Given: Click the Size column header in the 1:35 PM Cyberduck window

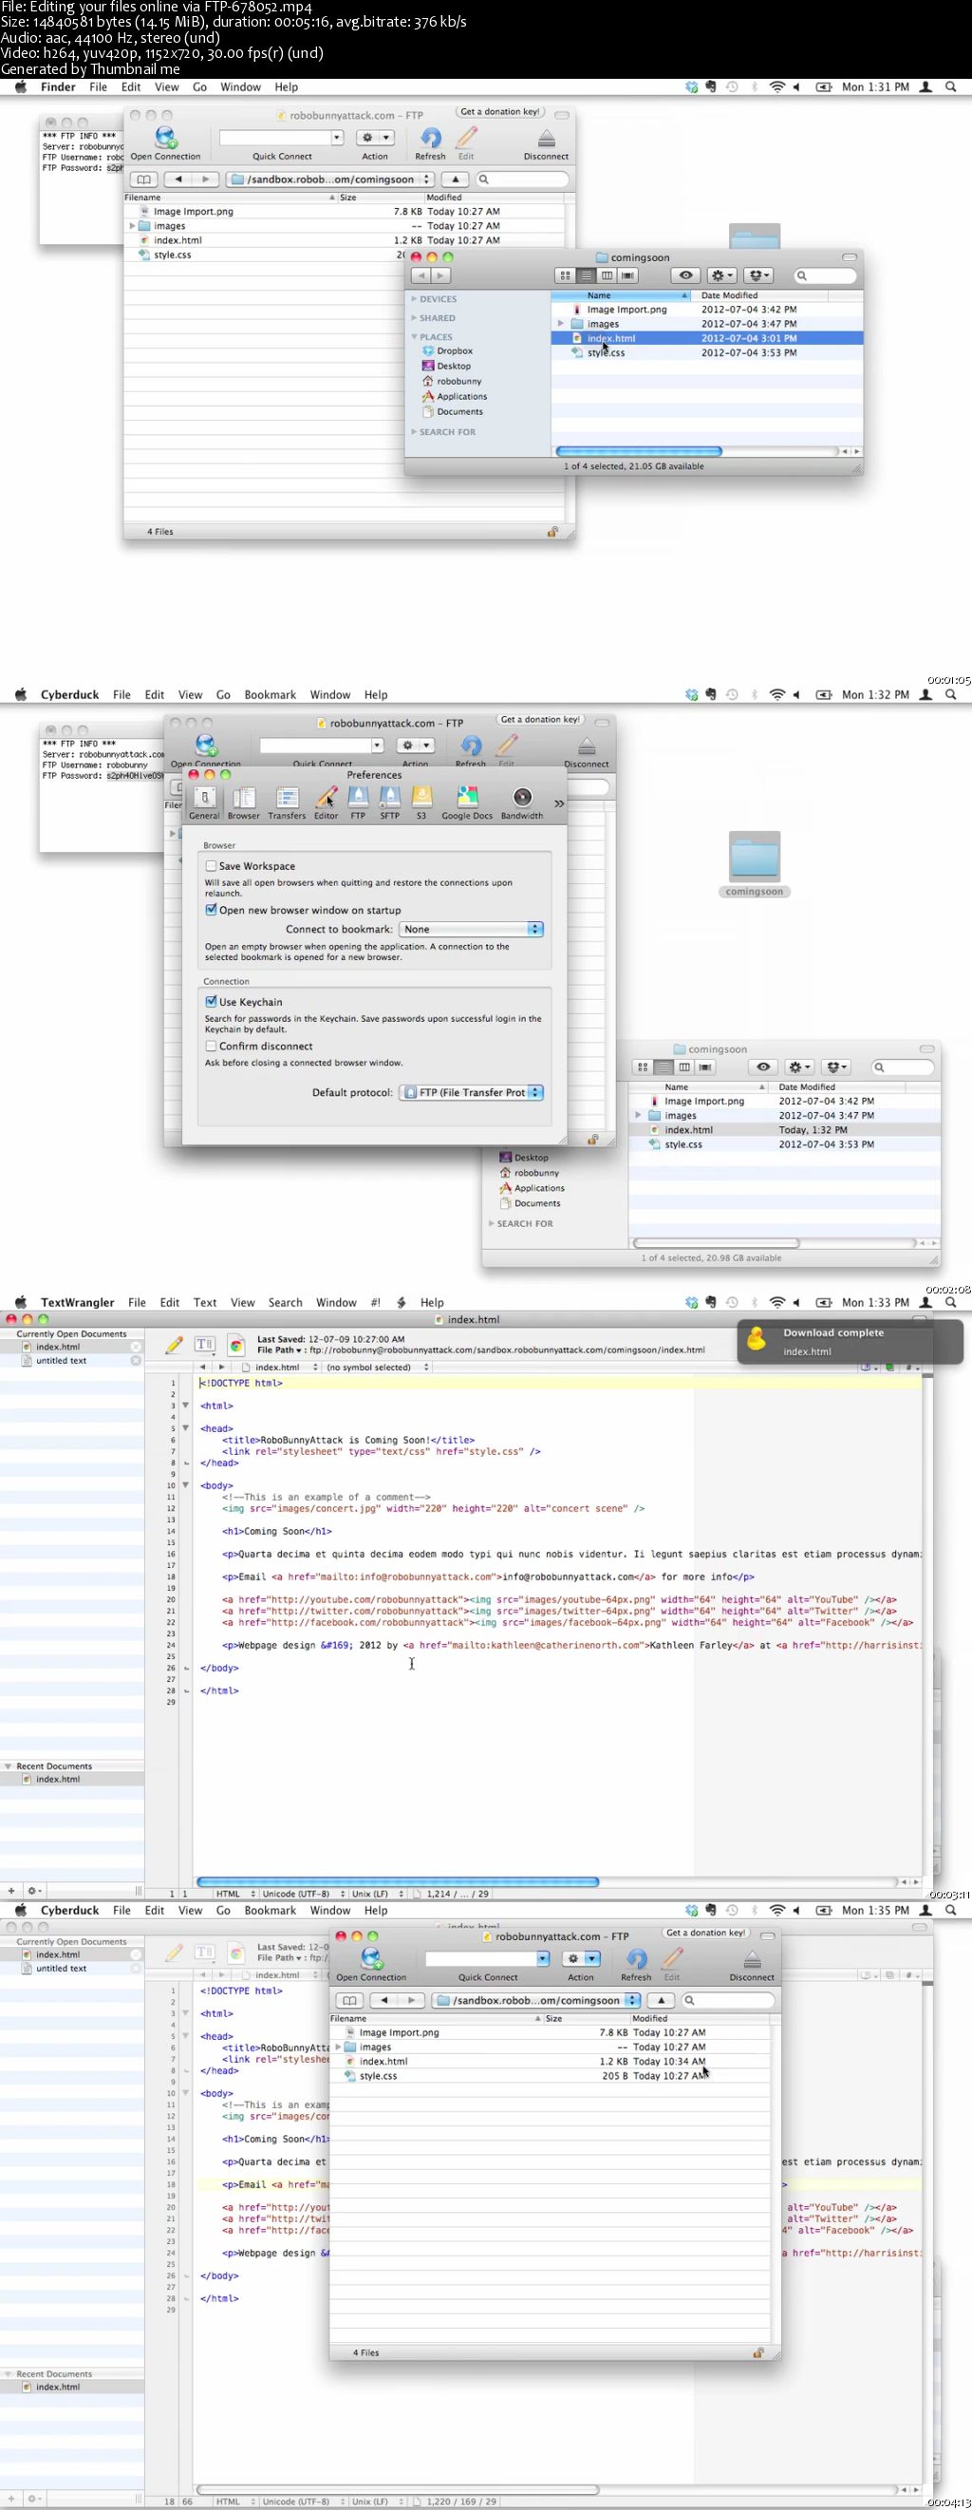Looking at the screenshot, I should pyautogui.click(x=585, y=2018).
